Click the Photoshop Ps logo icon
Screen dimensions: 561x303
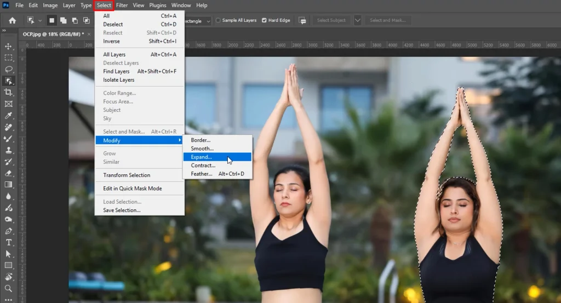point(5,5)
